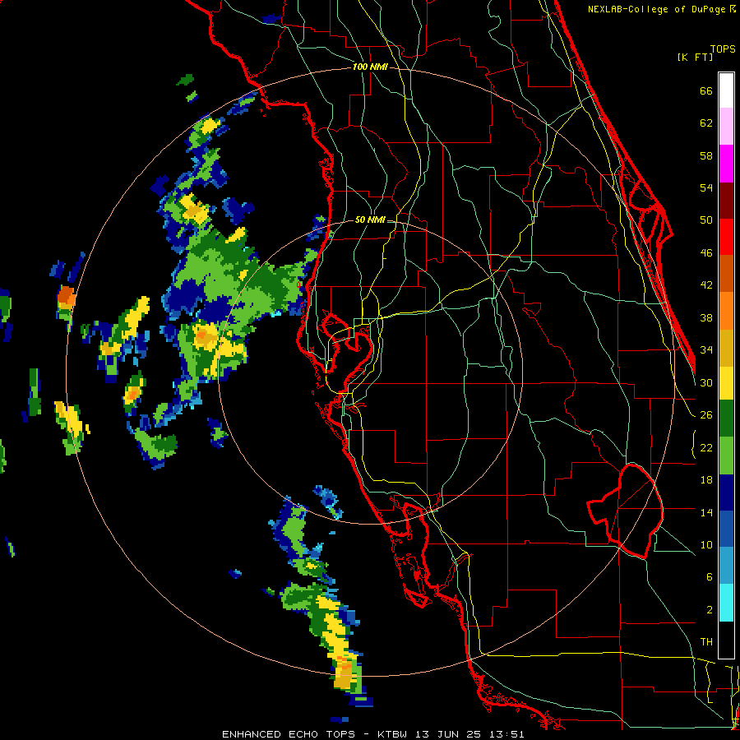Click the 30 legend value
This screenshot has height=740, width=740.
pyautogui.click(x=706, y=382)
